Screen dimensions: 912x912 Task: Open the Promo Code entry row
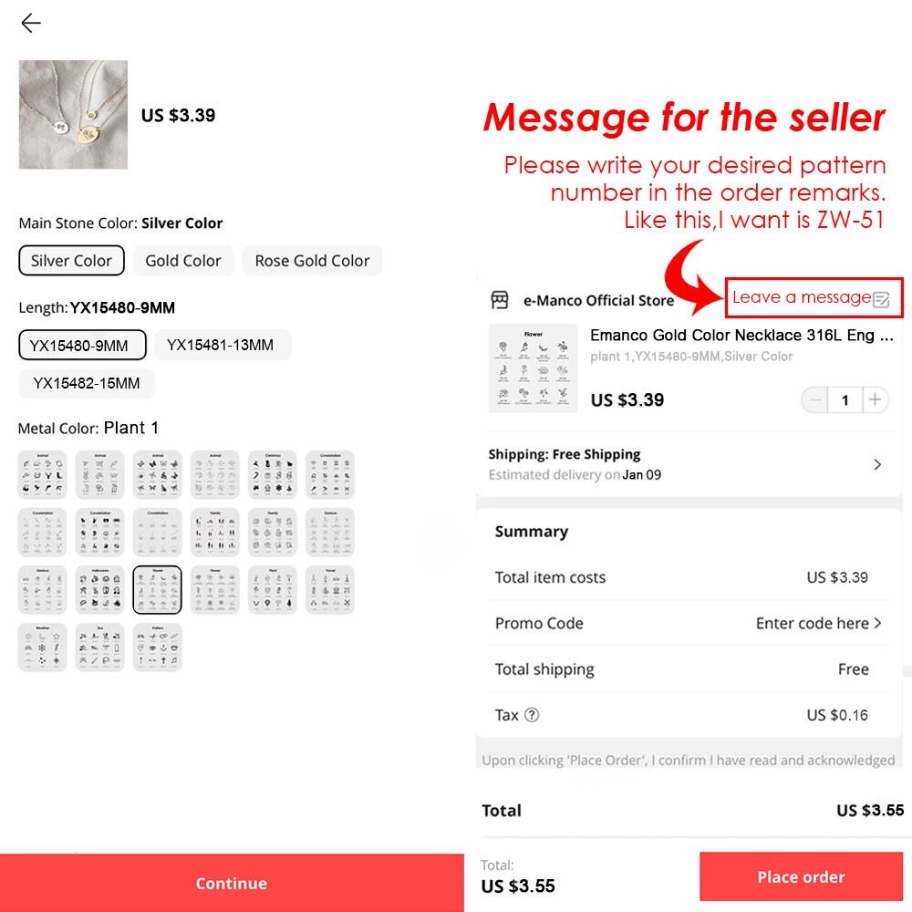pos(688,623)
